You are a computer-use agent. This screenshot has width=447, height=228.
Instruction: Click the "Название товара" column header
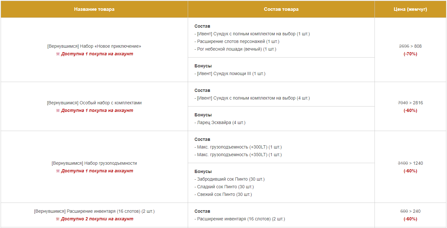94,9
